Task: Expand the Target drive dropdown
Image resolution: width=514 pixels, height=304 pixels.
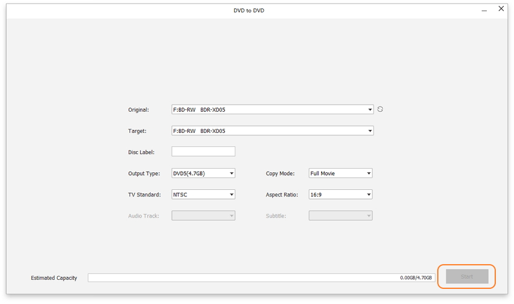Action: point(272,131)
